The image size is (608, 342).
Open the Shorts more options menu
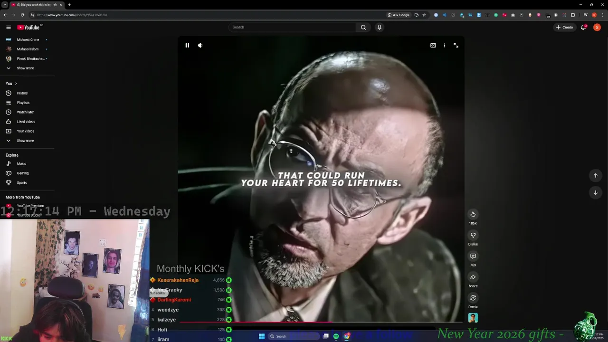[445, 45]
